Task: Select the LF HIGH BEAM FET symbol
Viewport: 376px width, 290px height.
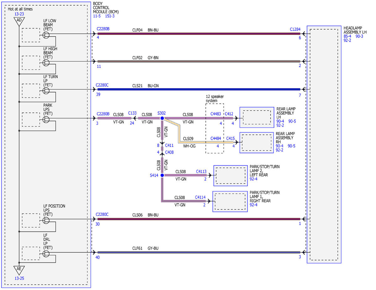Action: tap(46, 63)
